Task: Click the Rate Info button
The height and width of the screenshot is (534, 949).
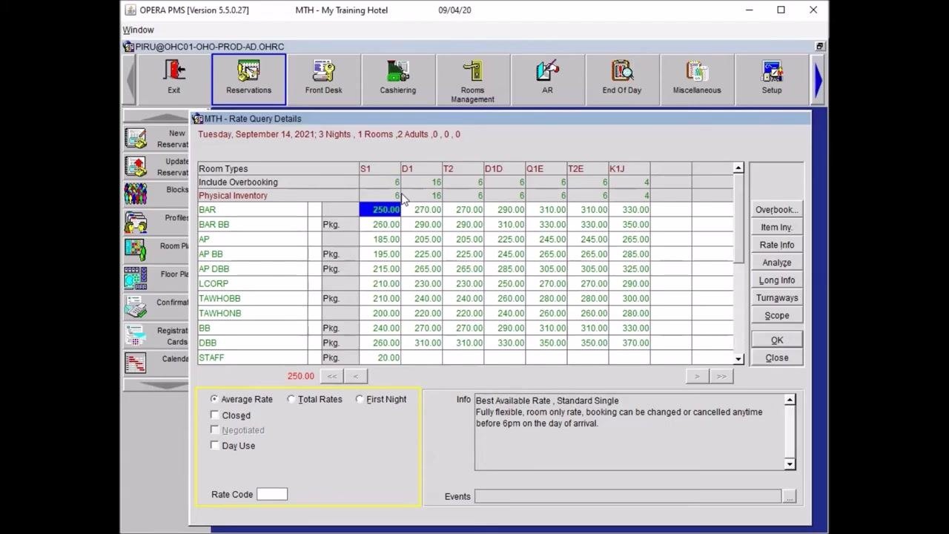Action: tap(777, 245)
